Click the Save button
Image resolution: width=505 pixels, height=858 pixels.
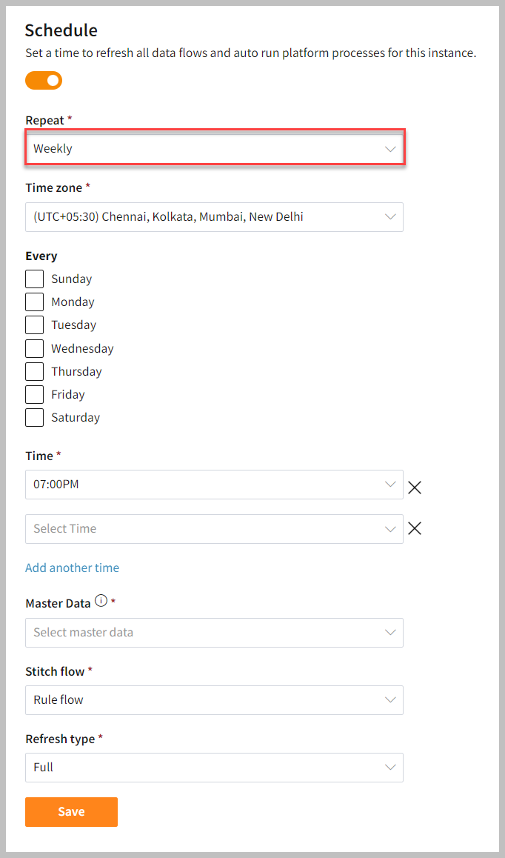[x=71, y=811]
